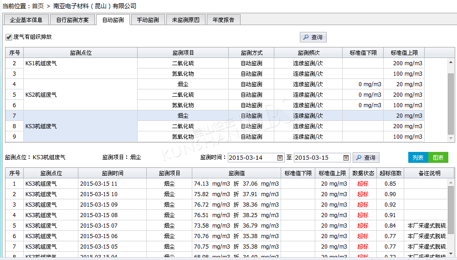457x260 pixels.
Task: Click the 200 mg/m3 upper limit in row 8
Action: click(x=404, y=126)
